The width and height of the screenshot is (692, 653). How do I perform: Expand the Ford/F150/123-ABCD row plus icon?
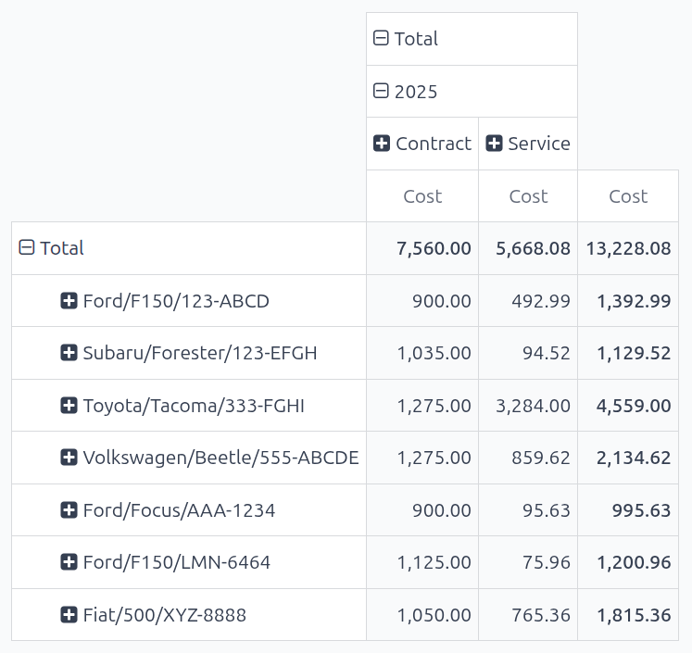(x=69, y=300)
